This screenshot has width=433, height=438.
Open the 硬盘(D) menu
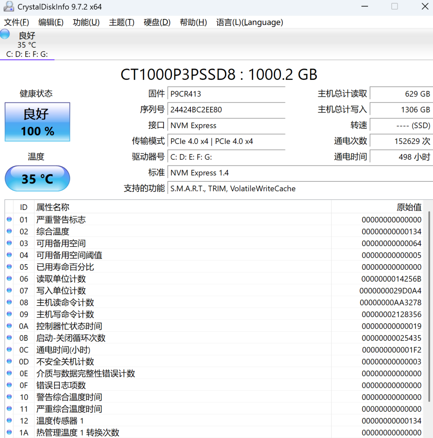tap(157, 22)
